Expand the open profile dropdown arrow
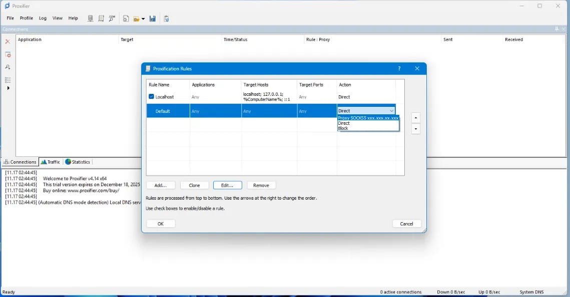 pos(143,19)
